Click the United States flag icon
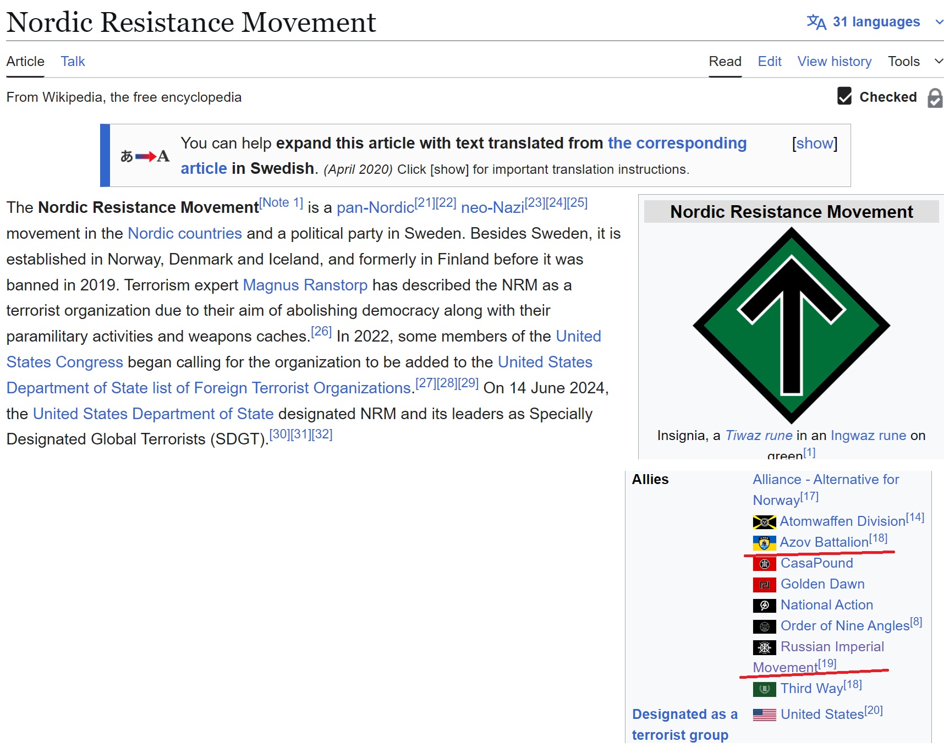This screenshot has width=944, height=753. point(764,715)
